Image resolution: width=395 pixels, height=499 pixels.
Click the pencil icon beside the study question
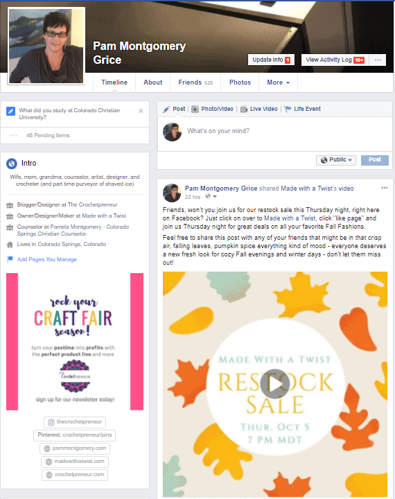tap(11, 111)
